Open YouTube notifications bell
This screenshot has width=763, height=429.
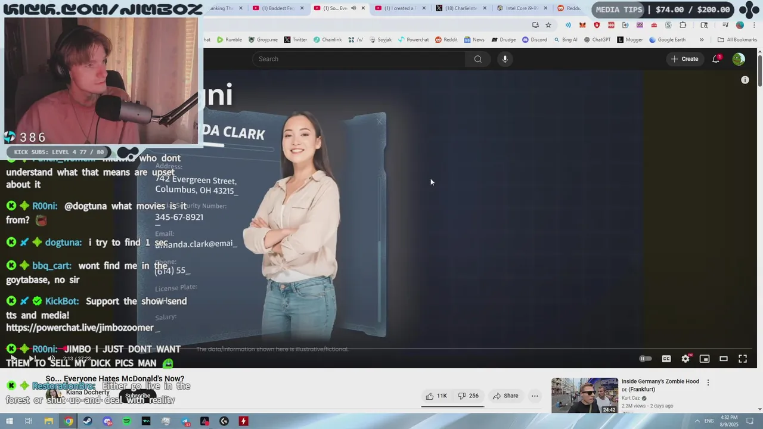(716, 59)
